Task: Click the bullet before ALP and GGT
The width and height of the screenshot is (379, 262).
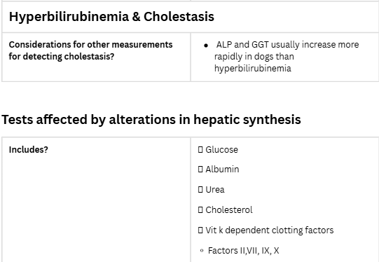Action: point(206,46)
